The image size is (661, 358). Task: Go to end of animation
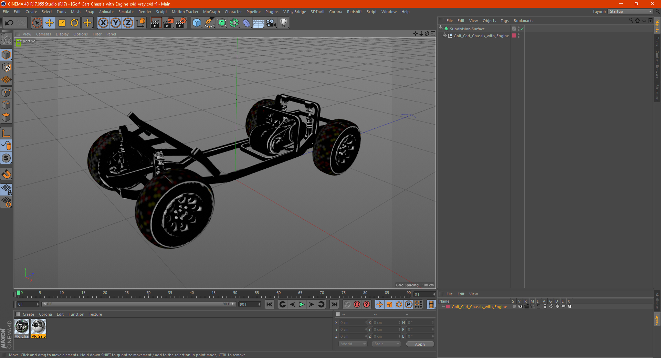[334, 304]
